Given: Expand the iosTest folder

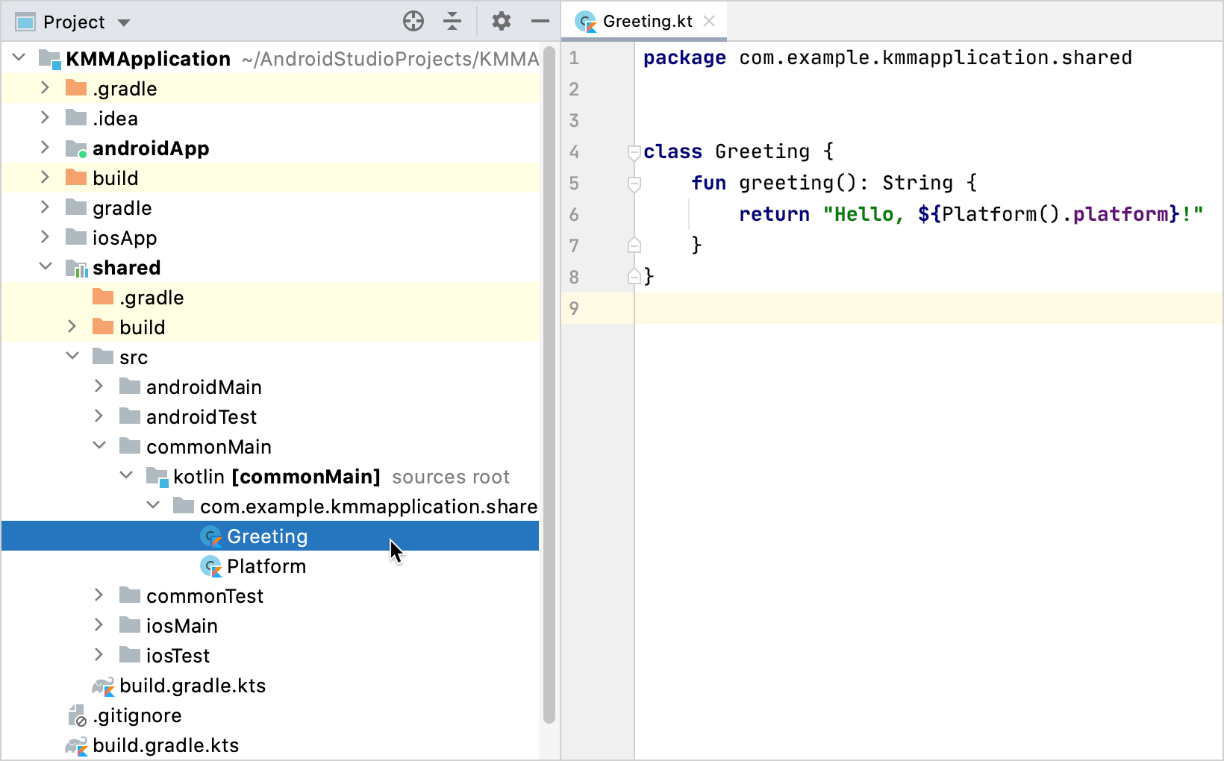Looking at the screenshot, I should [x=99, y=655].
